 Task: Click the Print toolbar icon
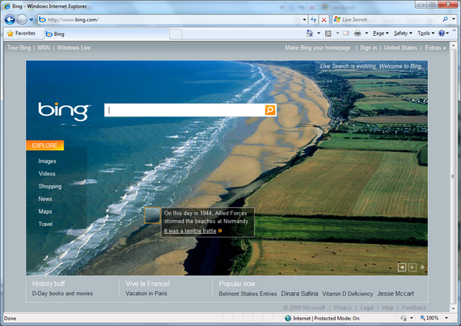(357, 33)
